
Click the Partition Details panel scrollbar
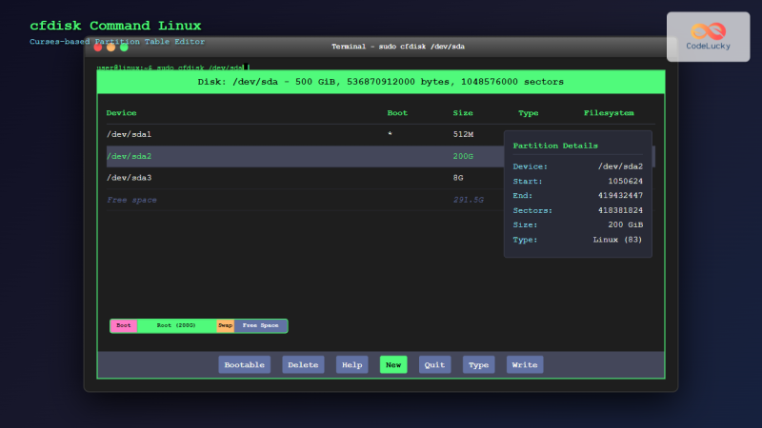pyautogui.click(x=653, y=157)
